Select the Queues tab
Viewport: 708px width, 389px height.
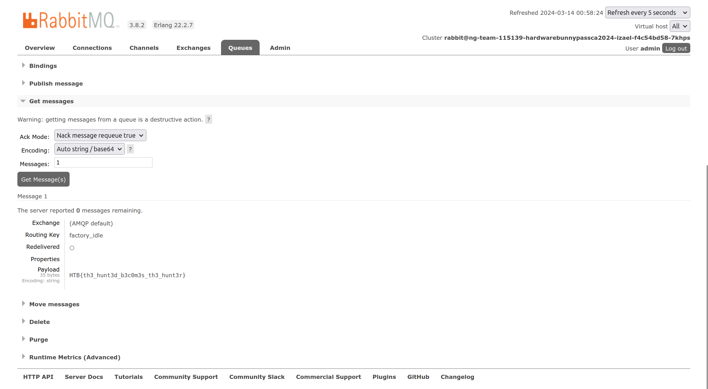tap(240, 48)
